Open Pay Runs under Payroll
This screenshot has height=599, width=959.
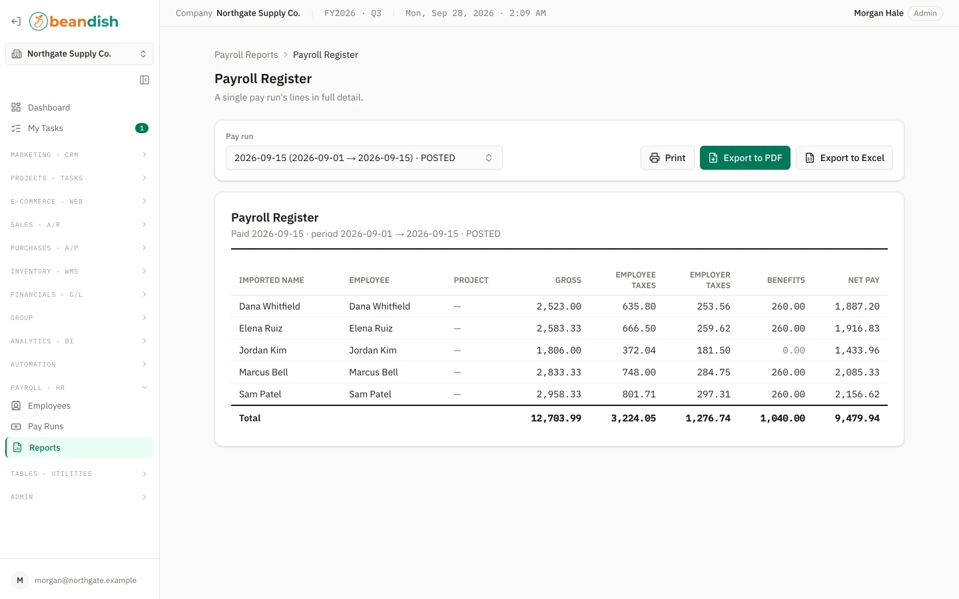79,426
